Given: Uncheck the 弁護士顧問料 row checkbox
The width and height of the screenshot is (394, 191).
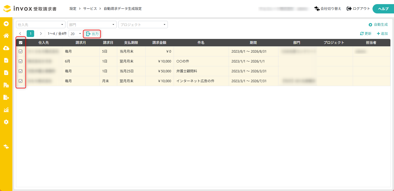Looking at the screenshot, I should (x=21, y=71).
